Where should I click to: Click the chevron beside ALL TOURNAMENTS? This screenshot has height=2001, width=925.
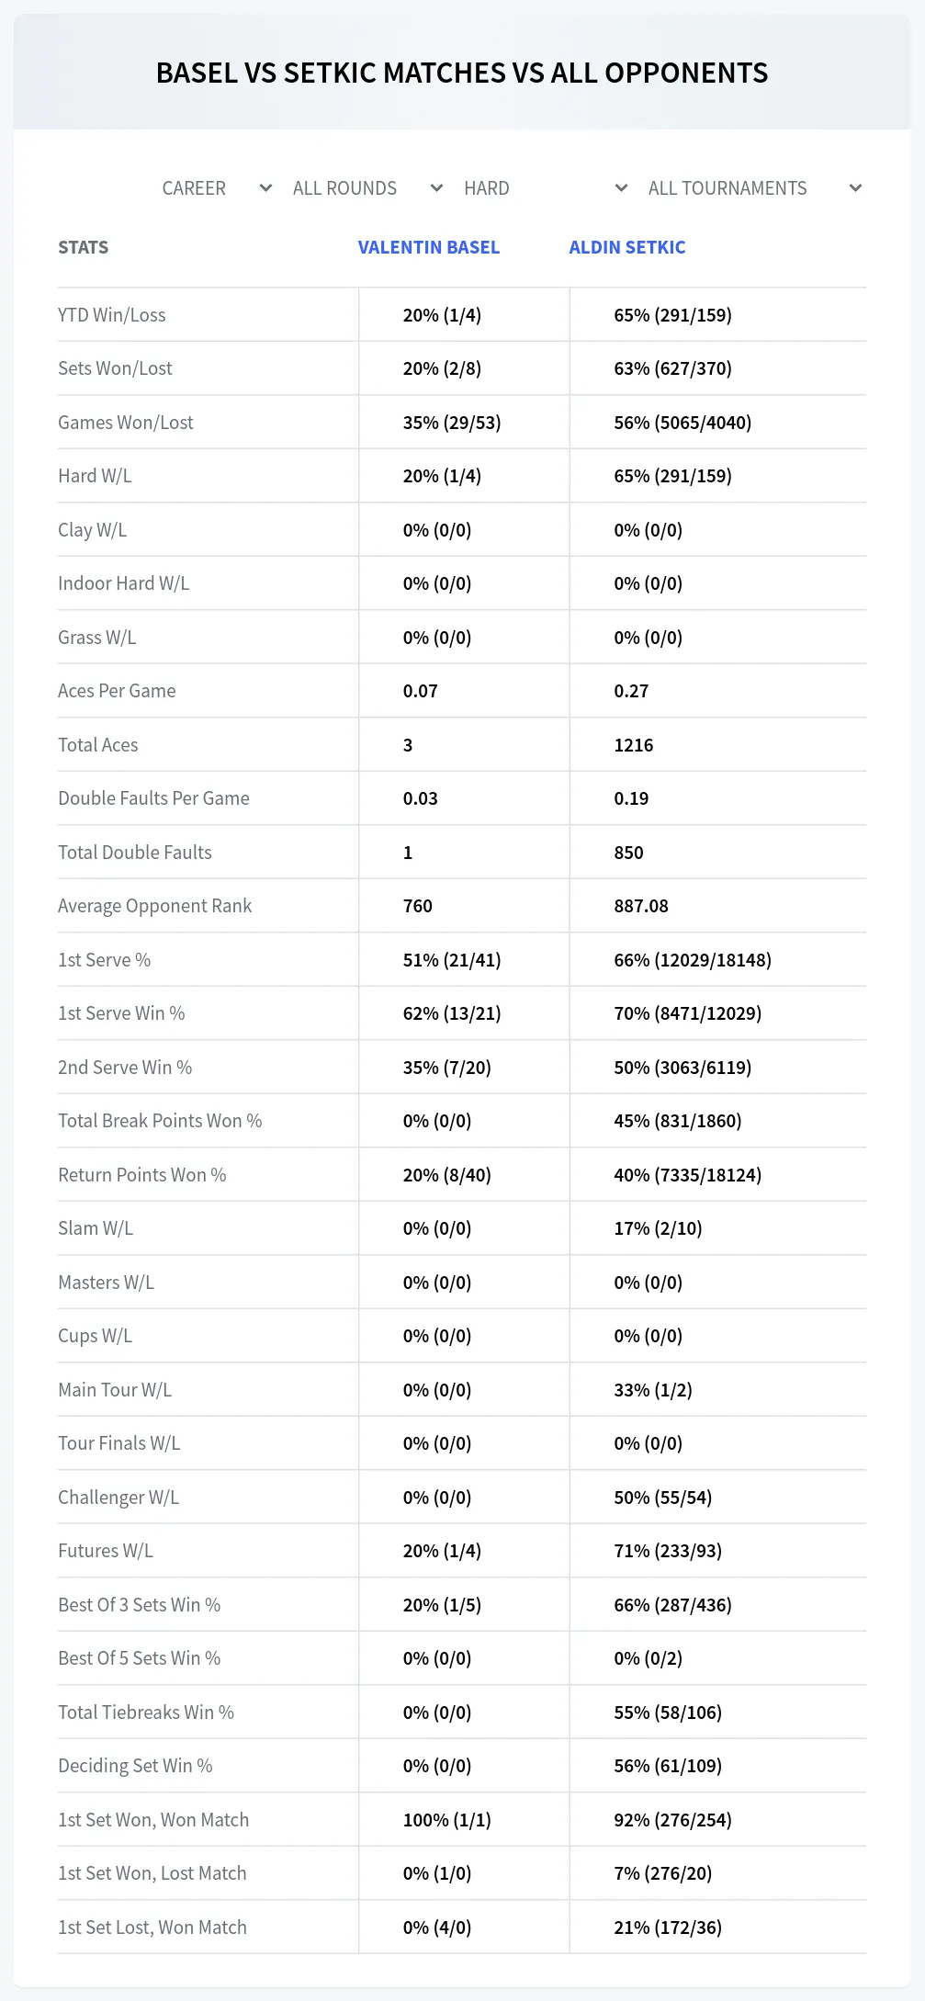[x=855, y=188]
